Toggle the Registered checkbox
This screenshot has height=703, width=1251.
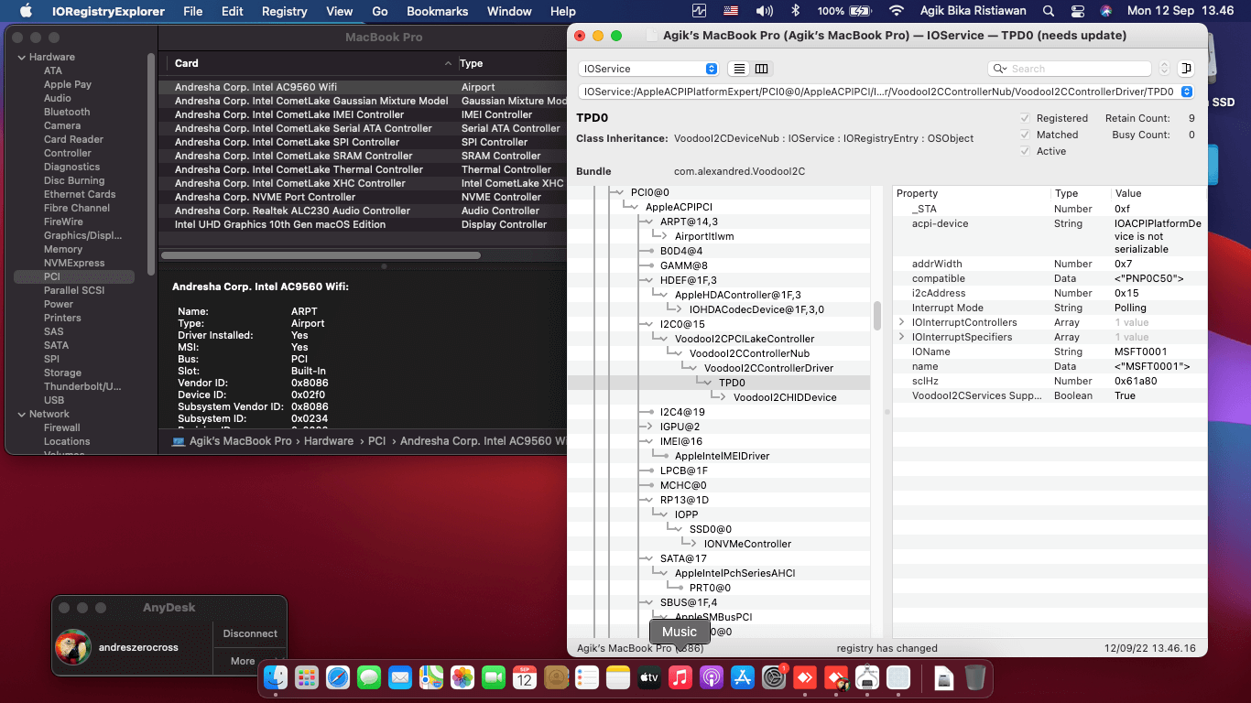(x=1025, y=118)
